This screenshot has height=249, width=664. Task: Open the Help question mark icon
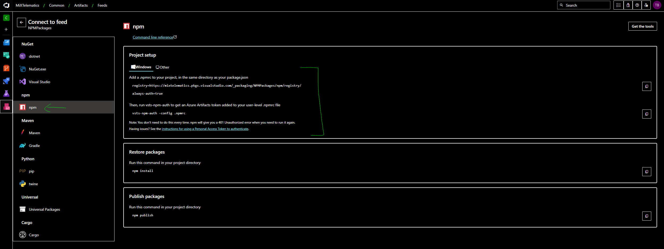click(637, 5)
